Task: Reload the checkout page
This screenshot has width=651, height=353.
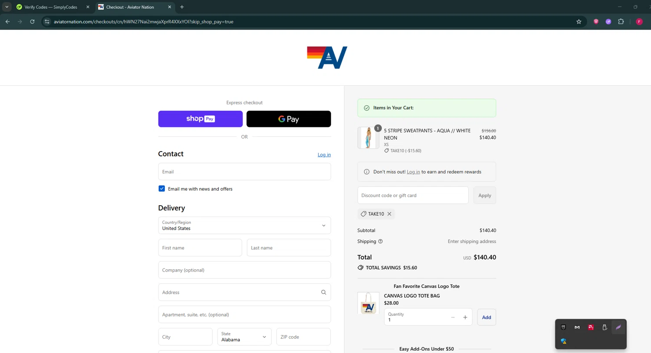Action: click(32, 22)
